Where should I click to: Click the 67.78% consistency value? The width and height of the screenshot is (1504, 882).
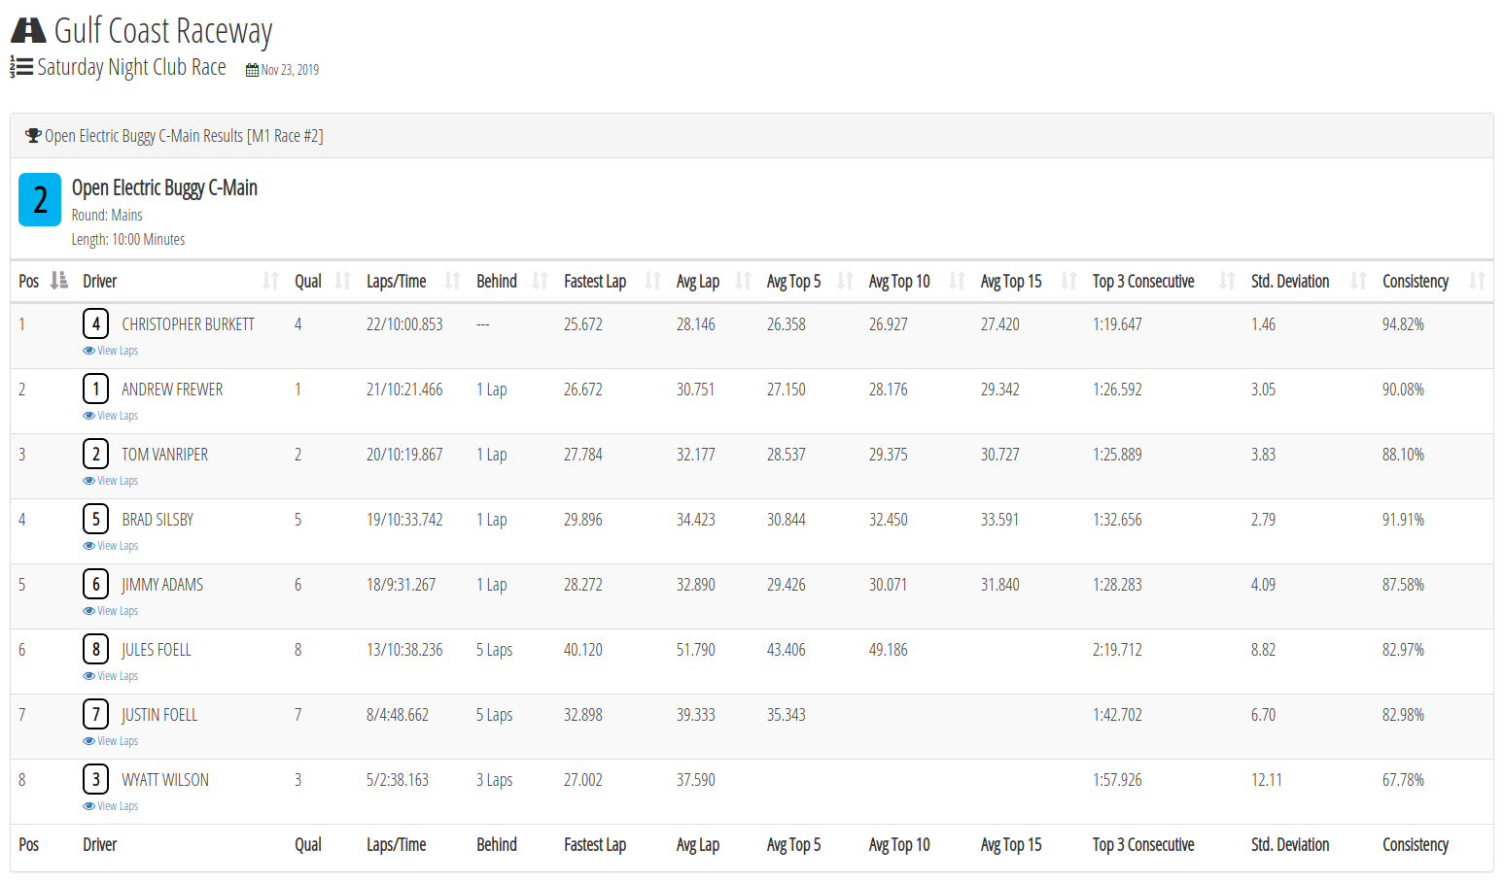1403,780
